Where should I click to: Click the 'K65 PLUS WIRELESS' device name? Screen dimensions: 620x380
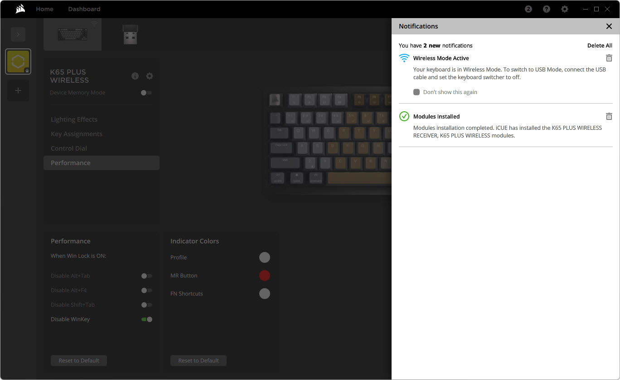pos(69,76)
